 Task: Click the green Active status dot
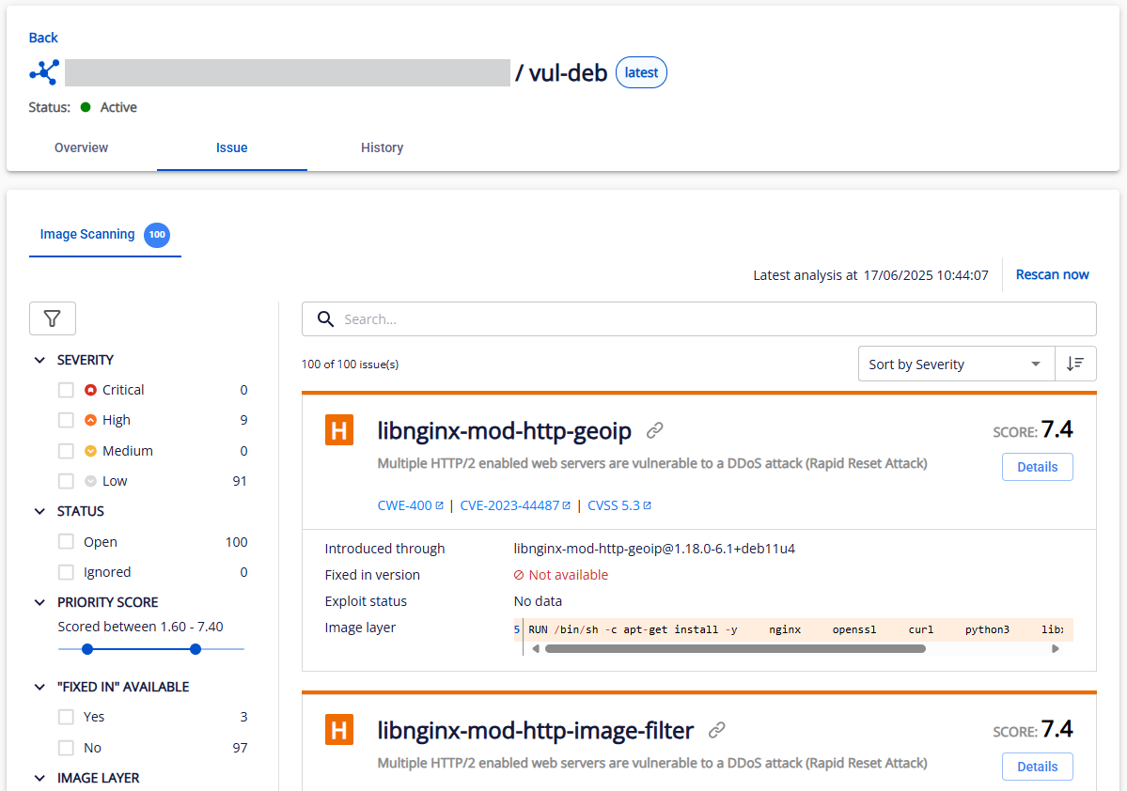point(86,107)
